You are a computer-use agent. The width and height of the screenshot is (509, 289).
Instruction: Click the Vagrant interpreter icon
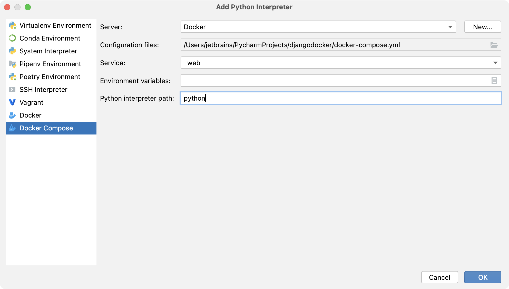coord(13,102)
